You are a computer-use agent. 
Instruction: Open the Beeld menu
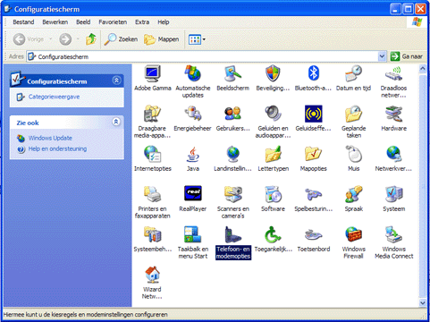83,22
